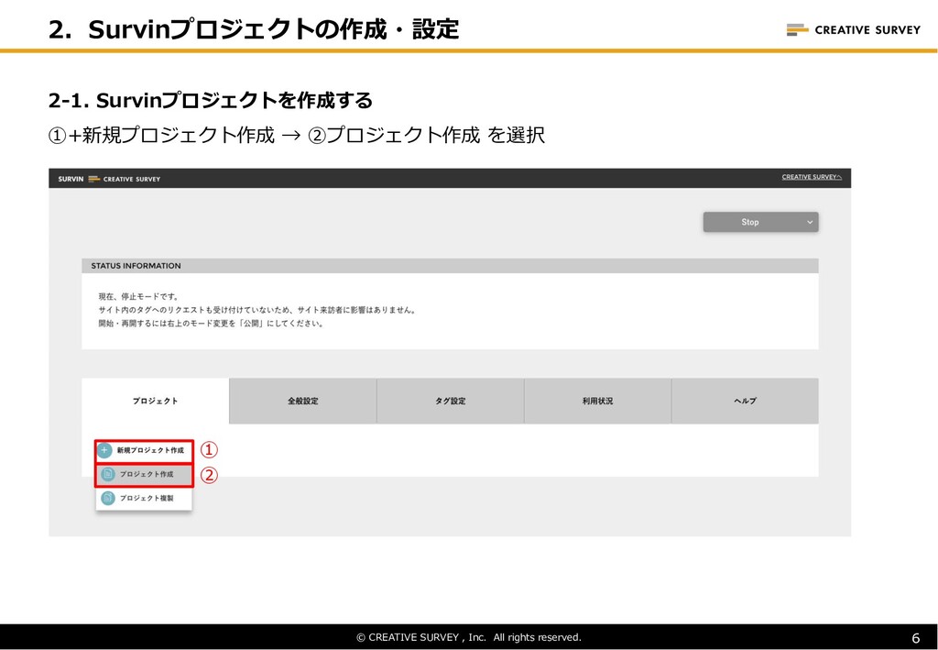Click page number 6 in footer
The height and width of the screenshot is (650, 938).
point(915,638)
